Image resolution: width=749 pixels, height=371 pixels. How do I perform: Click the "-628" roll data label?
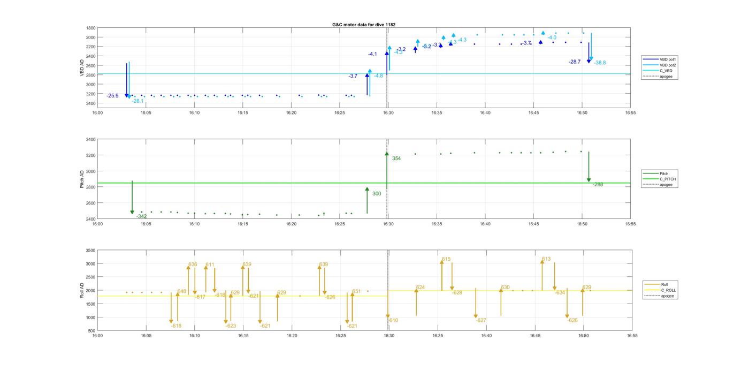pyautogui.click(x=457, y=293)
